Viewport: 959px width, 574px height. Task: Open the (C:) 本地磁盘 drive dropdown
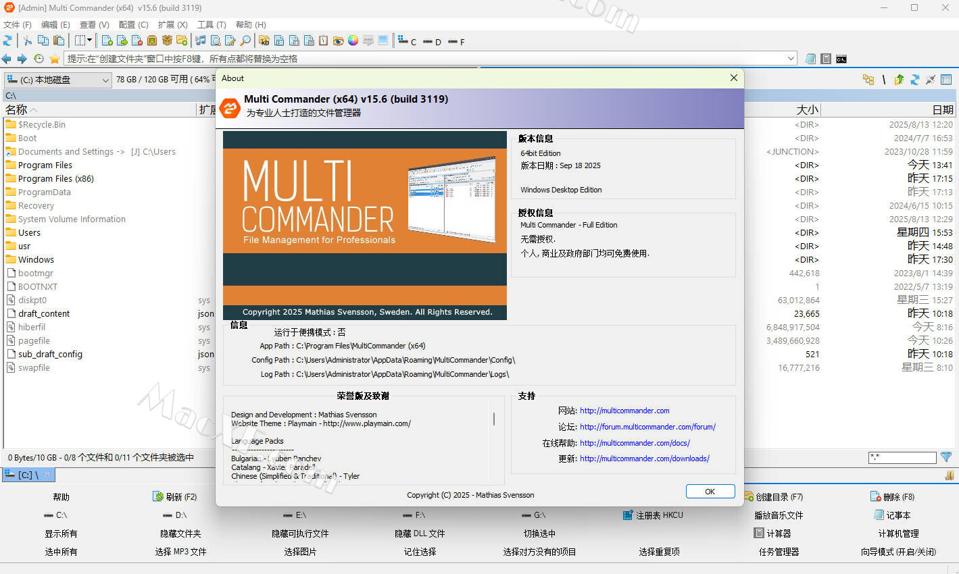[57, 80]
